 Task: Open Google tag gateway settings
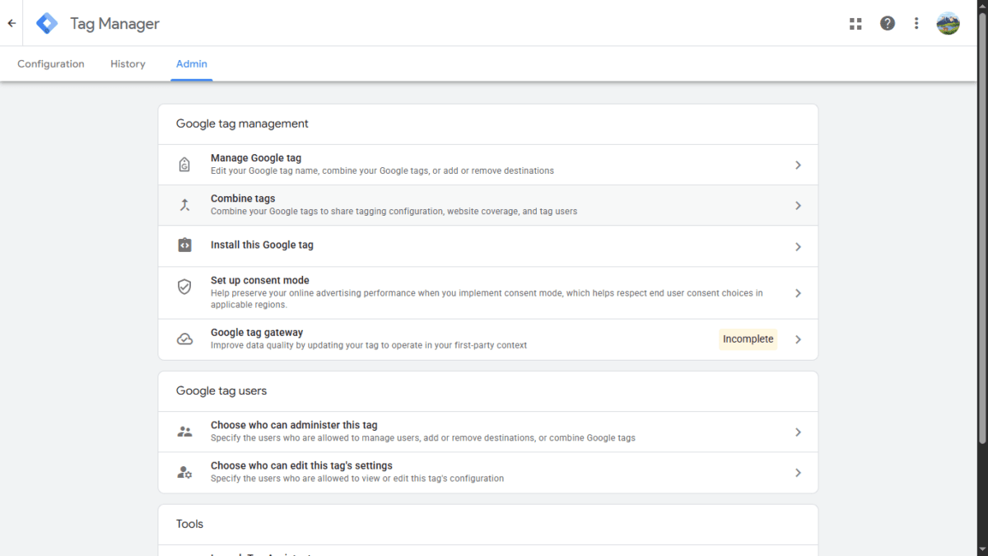coord(488,339)
